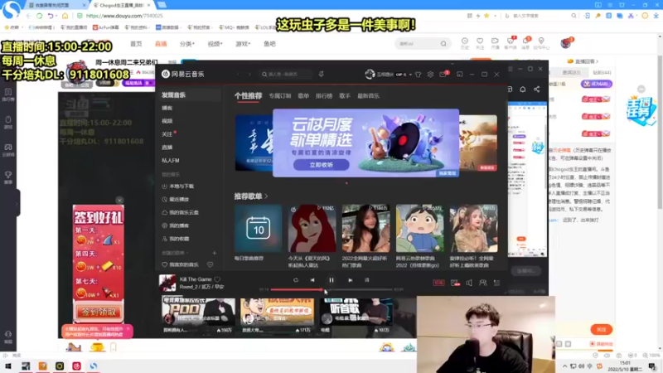The height and width of the screenshot is (373, 663).
Task: Select the 排行榜 tab
Action: point(324,96)
